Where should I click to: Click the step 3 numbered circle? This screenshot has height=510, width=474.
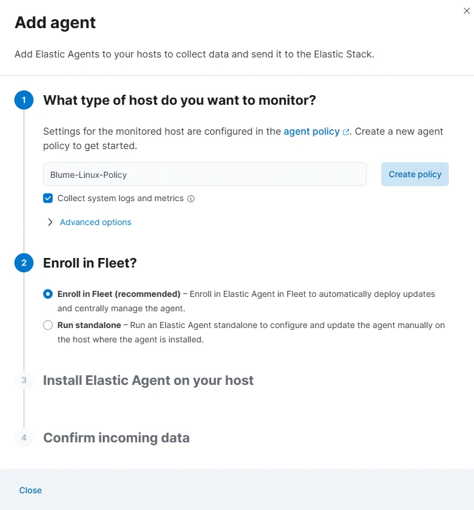click(x=24, y=380)
